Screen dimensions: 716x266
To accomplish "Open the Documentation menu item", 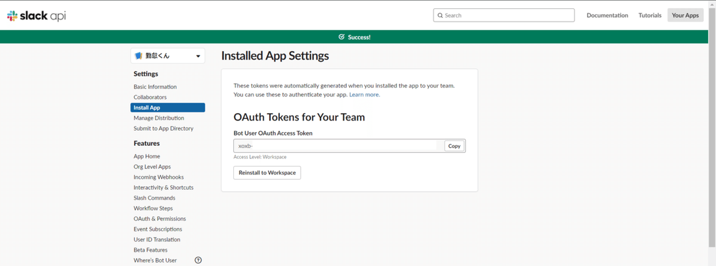I will click(x=607, y=15).
